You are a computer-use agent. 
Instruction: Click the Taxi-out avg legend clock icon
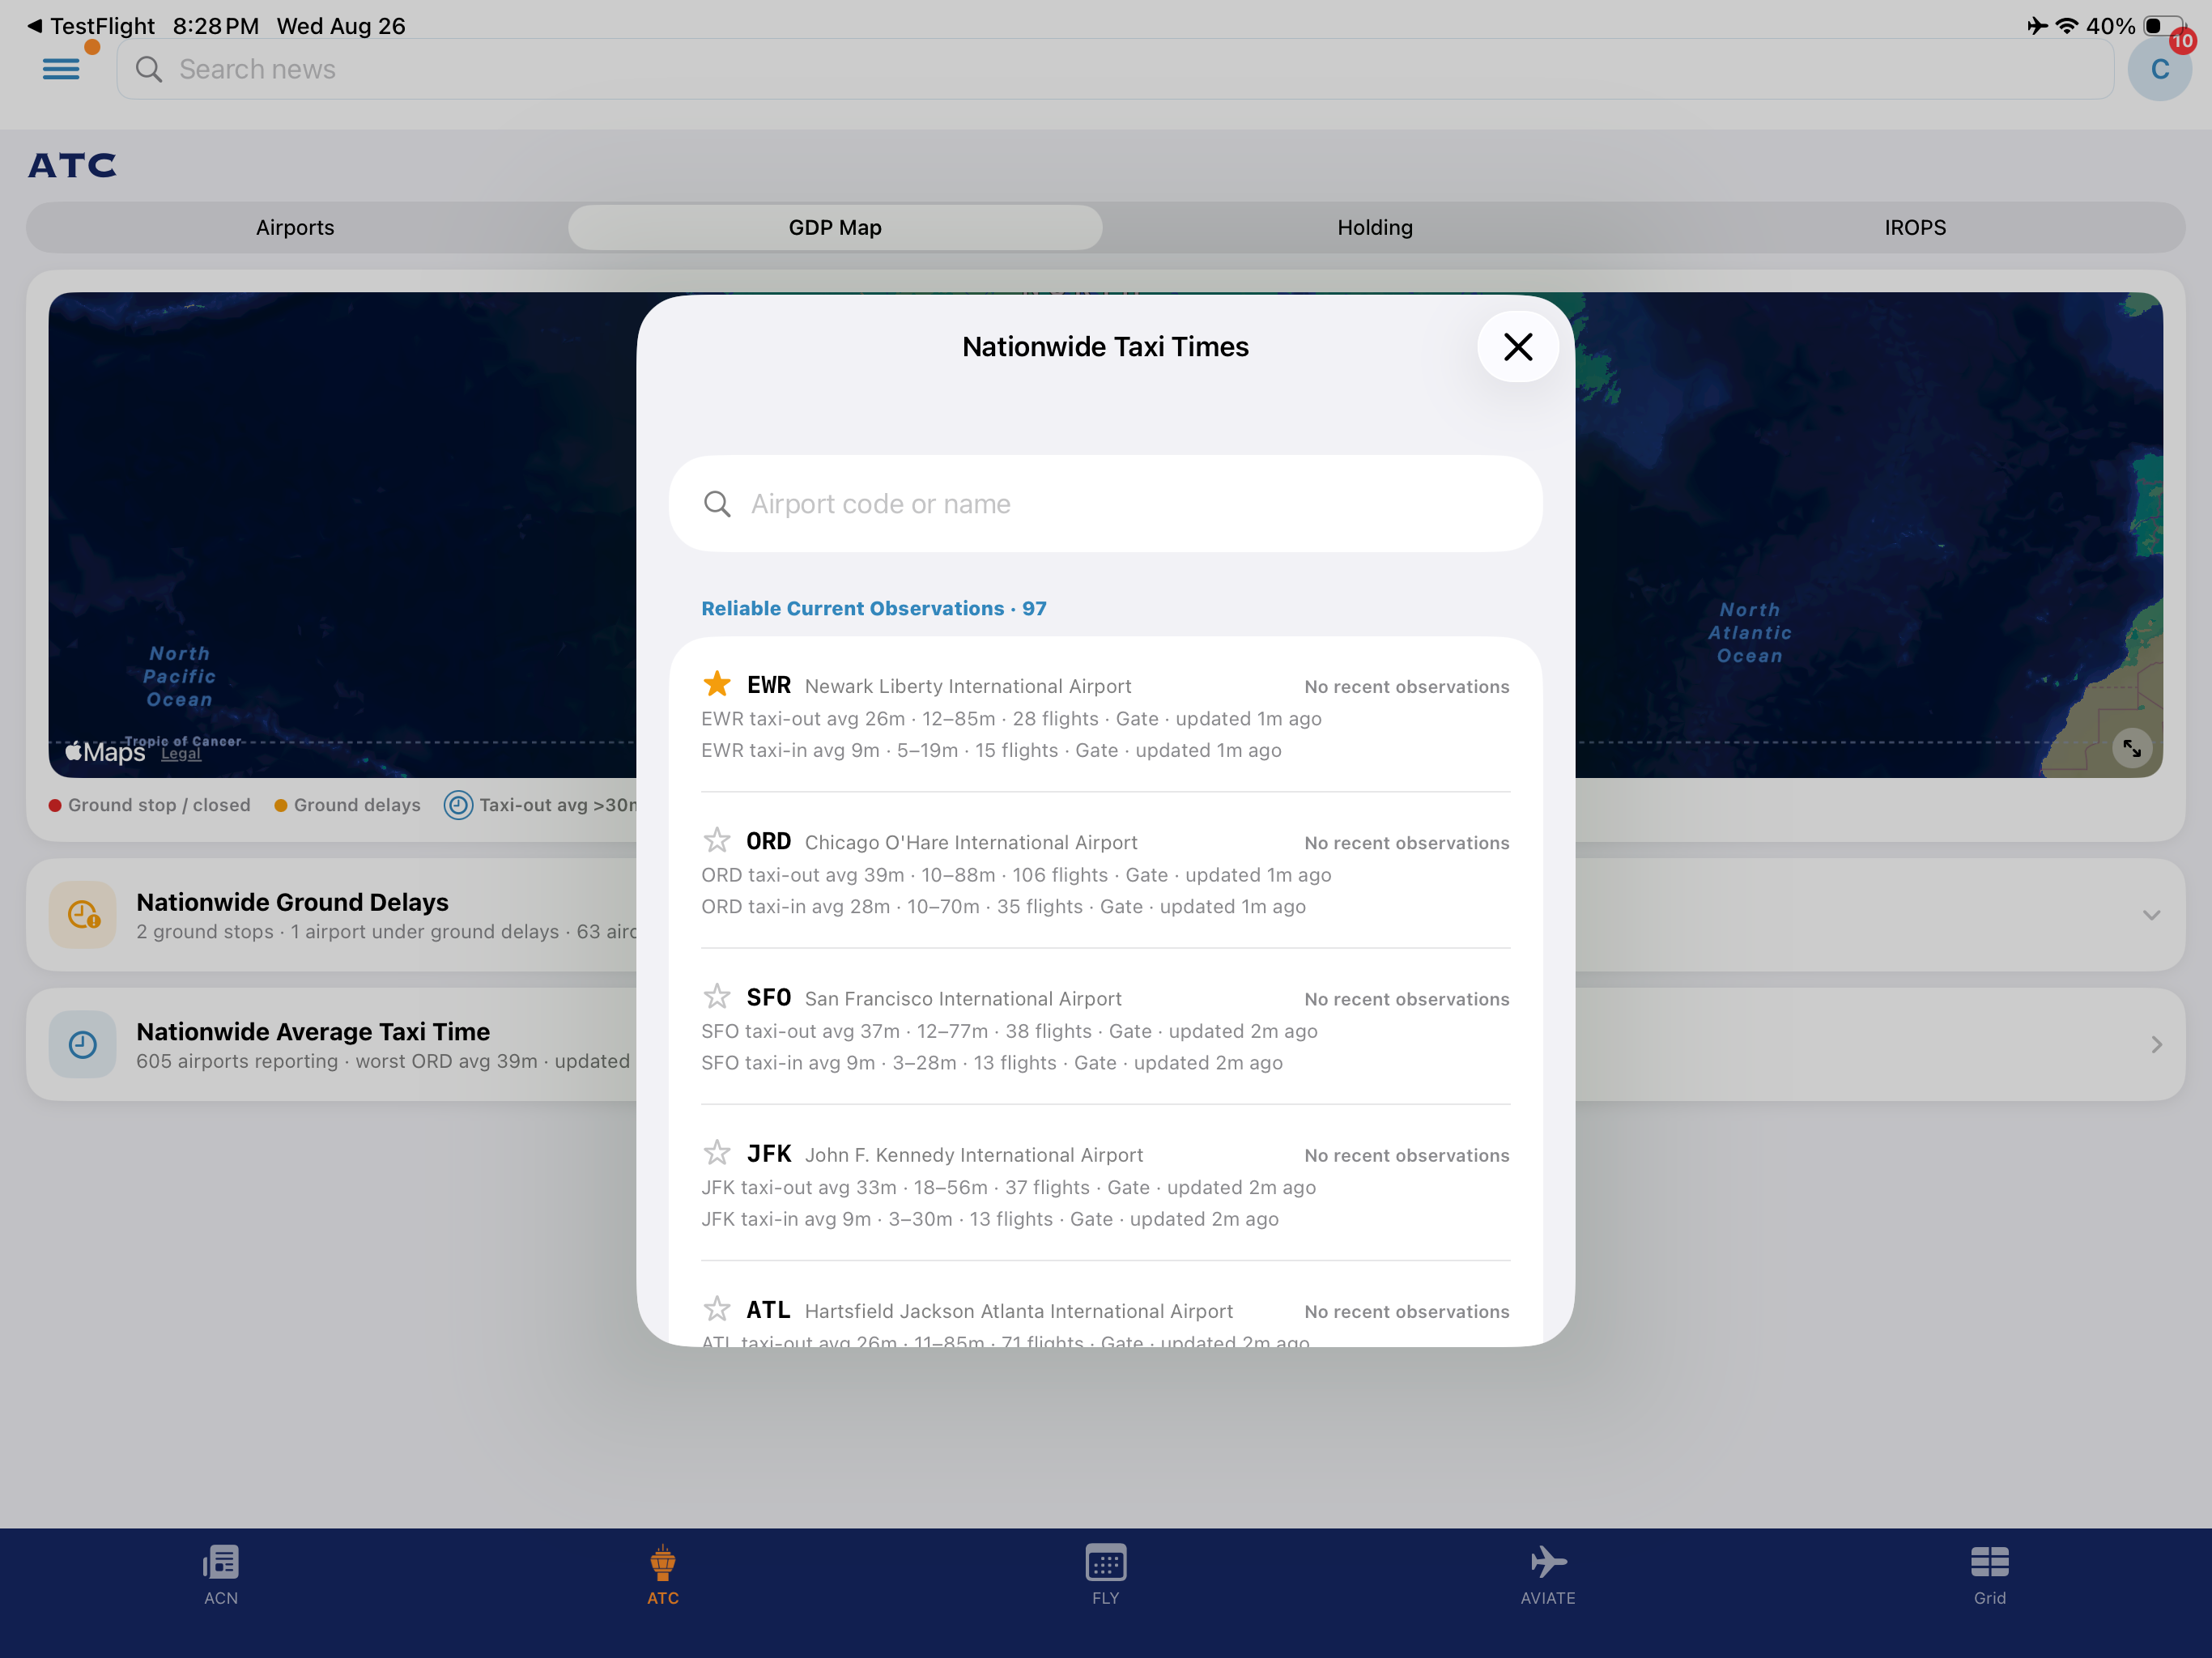click(x=458, y=805)
